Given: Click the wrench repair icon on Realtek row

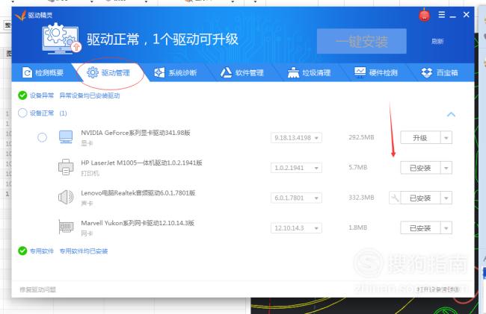Looking at the screenshot, I should pos(395,198).
